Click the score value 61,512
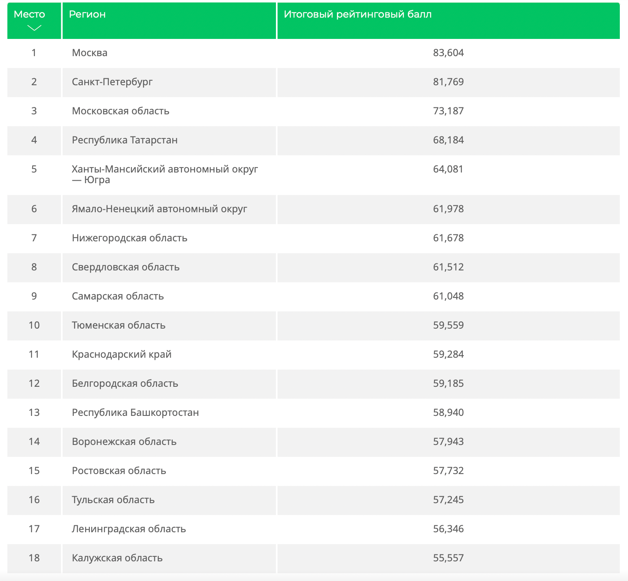 click(x=448, y=267)
